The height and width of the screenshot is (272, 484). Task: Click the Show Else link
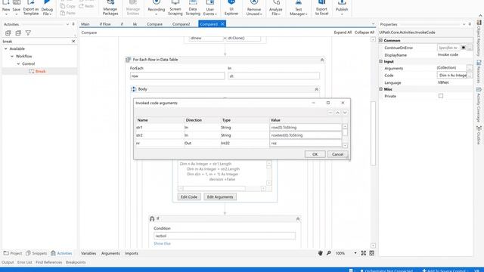162,243
